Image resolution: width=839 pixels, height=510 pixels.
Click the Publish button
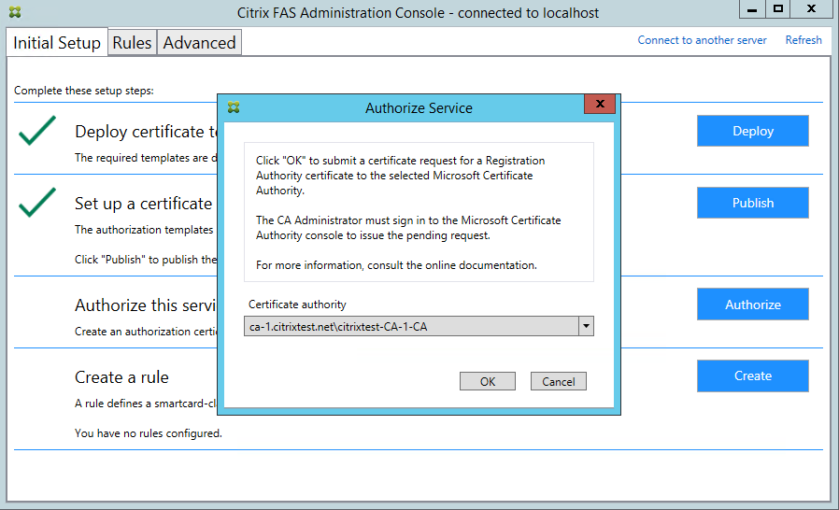(x=752, y=203)
